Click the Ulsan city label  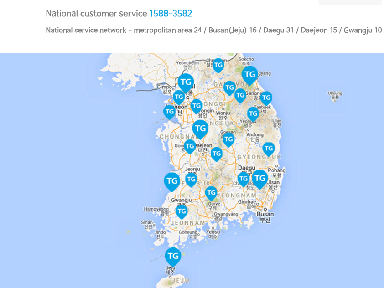coord(273,185)
